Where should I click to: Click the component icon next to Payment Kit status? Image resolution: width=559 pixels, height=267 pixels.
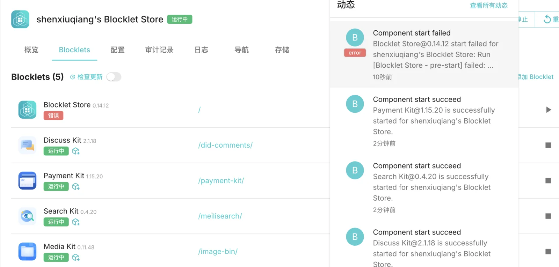(76, 187)
